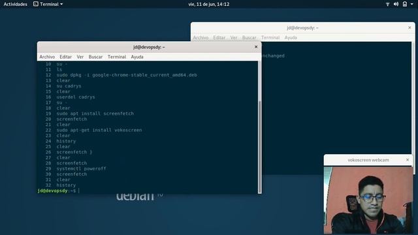
Task: Open Buscar menu in front terminal
Action: coord(95,57)
